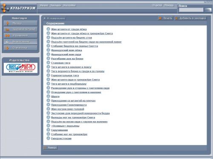Open the Закладки menu item
This screenshot has width=213, height=159.
(56, 6)
